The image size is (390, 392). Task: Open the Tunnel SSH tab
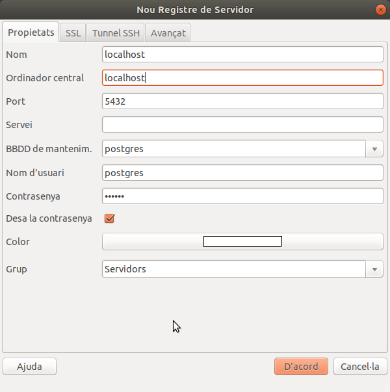click(116, 33)
